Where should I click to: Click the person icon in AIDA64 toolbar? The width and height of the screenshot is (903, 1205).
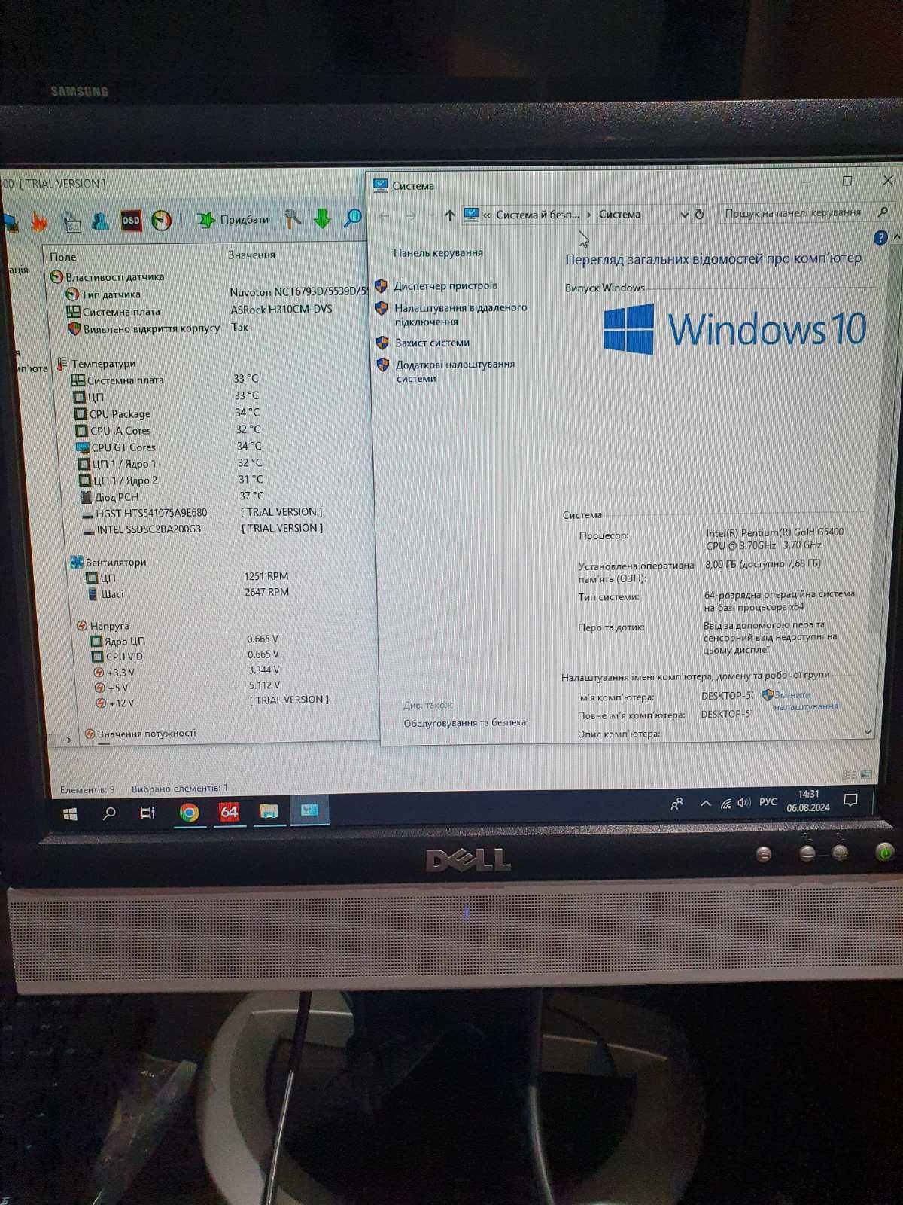tap(100, 221)
